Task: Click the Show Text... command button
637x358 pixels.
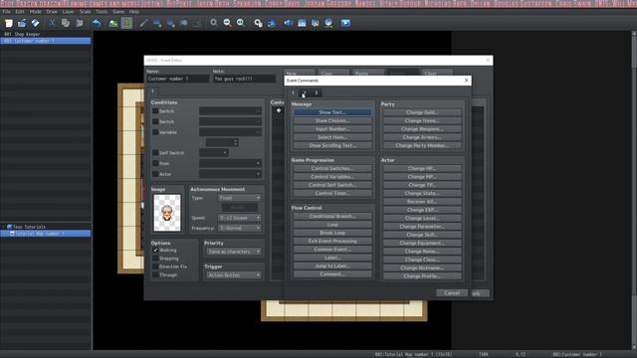Action: pos(332,112)
